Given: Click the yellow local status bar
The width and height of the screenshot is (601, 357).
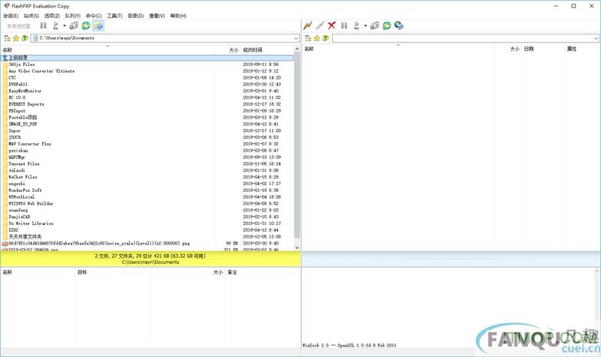Looking at the screenshot, I should point(150,259).
